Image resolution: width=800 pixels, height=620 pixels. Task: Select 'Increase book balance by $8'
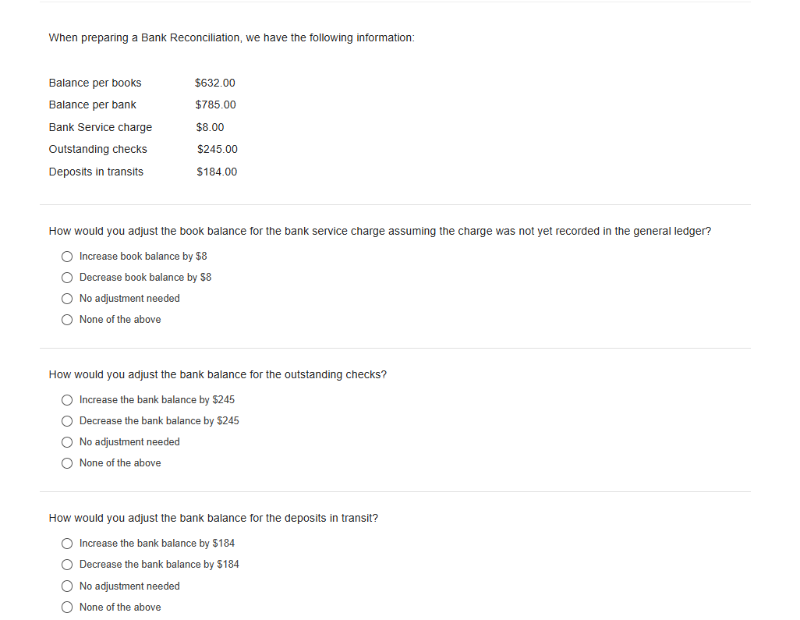(x=67, y=256)
